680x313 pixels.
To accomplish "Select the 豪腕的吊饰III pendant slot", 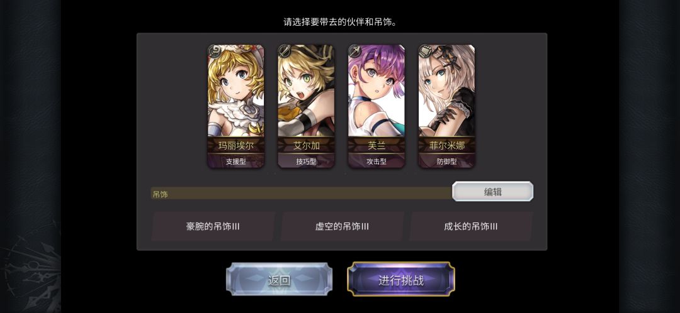I will pos(213,226).
